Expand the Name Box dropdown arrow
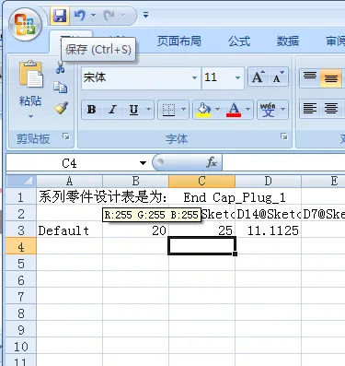Viewport: 345px width, 366px height. [x=143, y=162]
